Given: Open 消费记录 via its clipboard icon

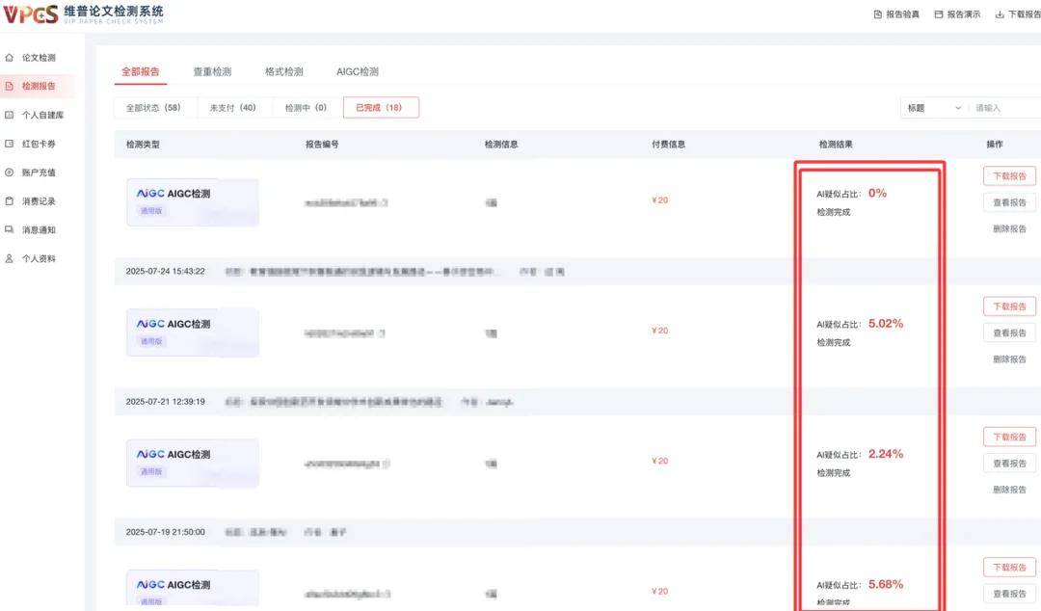Looking at the screenshot, I should 11,200.
